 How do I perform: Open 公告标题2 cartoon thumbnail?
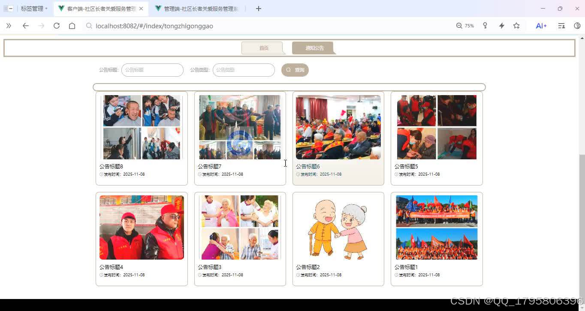[x=338, y=227]
